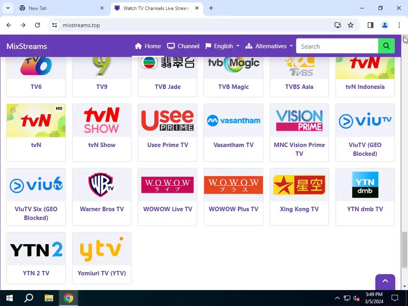
Task: Click the green search magnifier button
Action: pyautogui.click(x=386, y=46)
